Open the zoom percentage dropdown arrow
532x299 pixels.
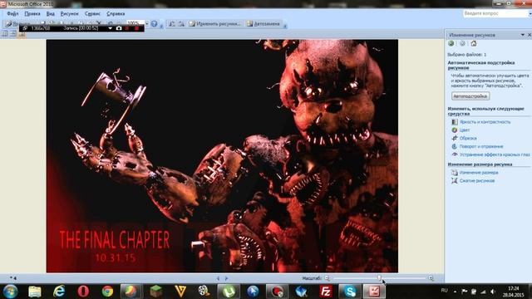146,24
